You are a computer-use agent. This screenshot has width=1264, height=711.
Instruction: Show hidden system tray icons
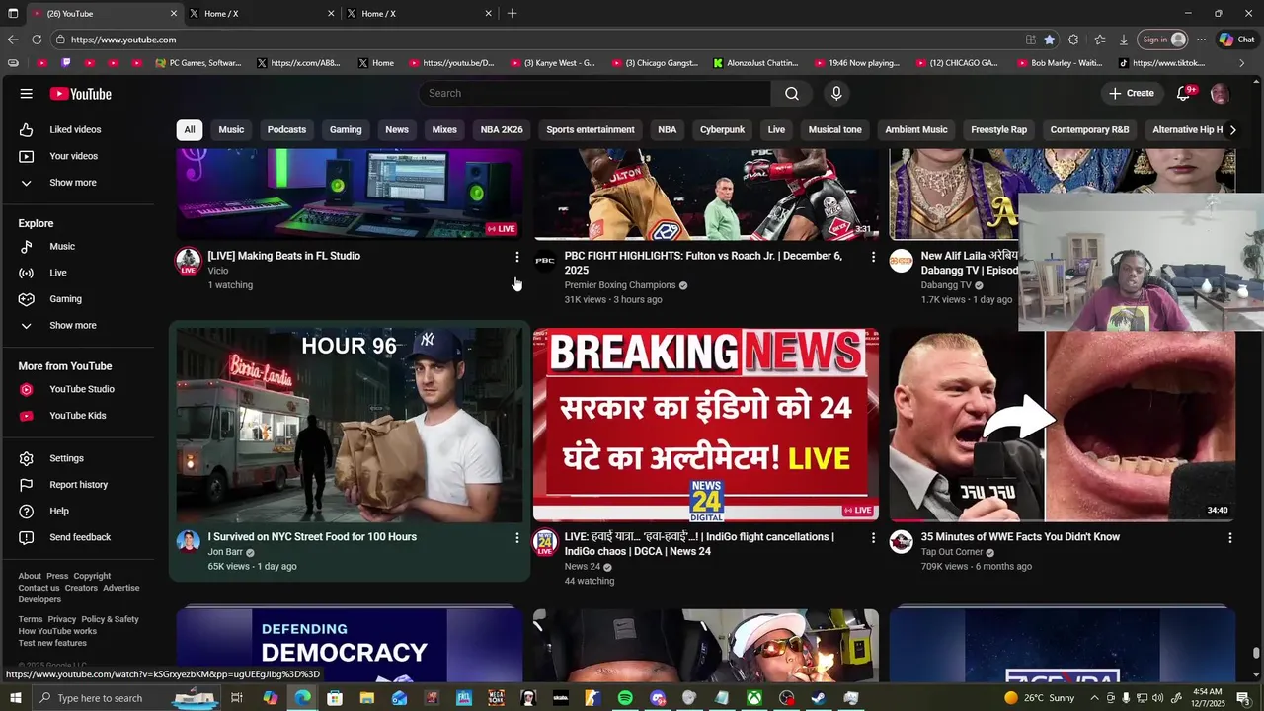(x=1093, y=698)
